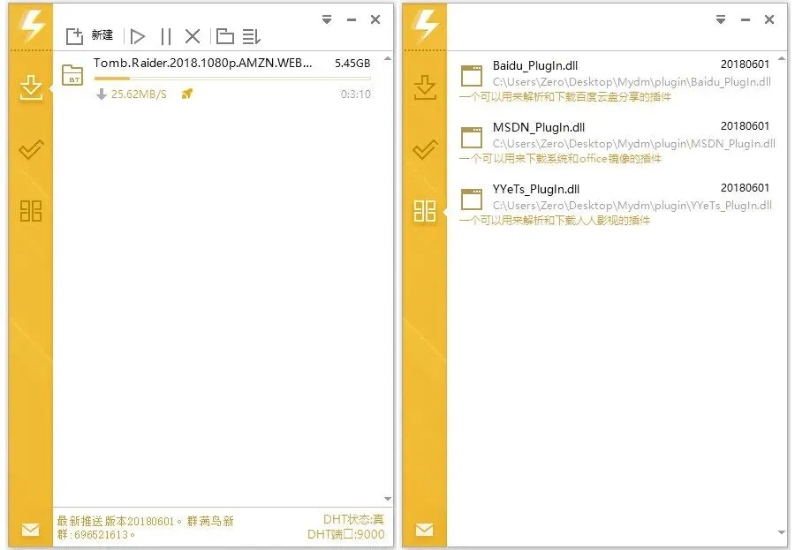795x550 pixels.
Task: Click scroll-up arrow in left window list
Action: tap(388, 59)
